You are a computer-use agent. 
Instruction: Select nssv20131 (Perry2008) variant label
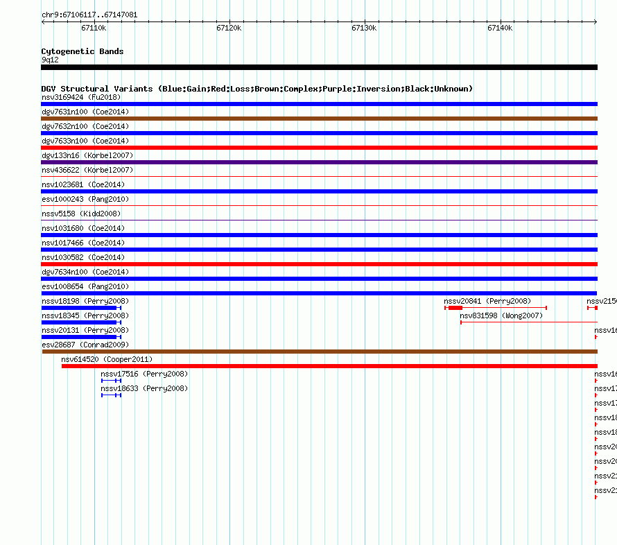pos(85,330)
